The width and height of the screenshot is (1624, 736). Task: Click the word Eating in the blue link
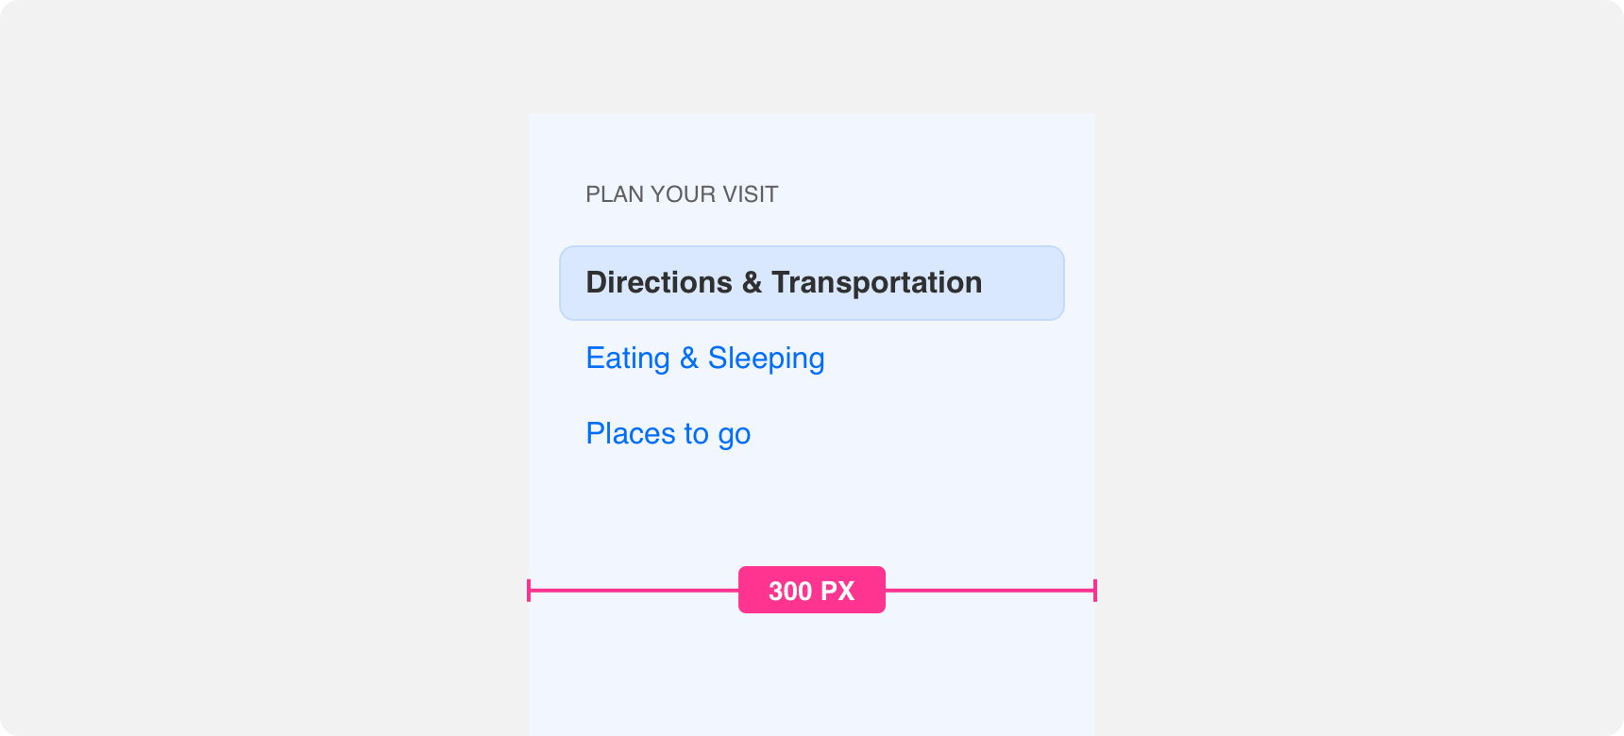(x=628, y=359)
